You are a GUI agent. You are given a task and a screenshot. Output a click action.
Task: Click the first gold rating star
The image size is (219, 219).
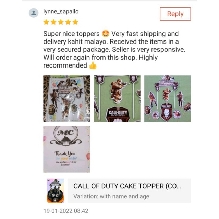pos(46,22)
